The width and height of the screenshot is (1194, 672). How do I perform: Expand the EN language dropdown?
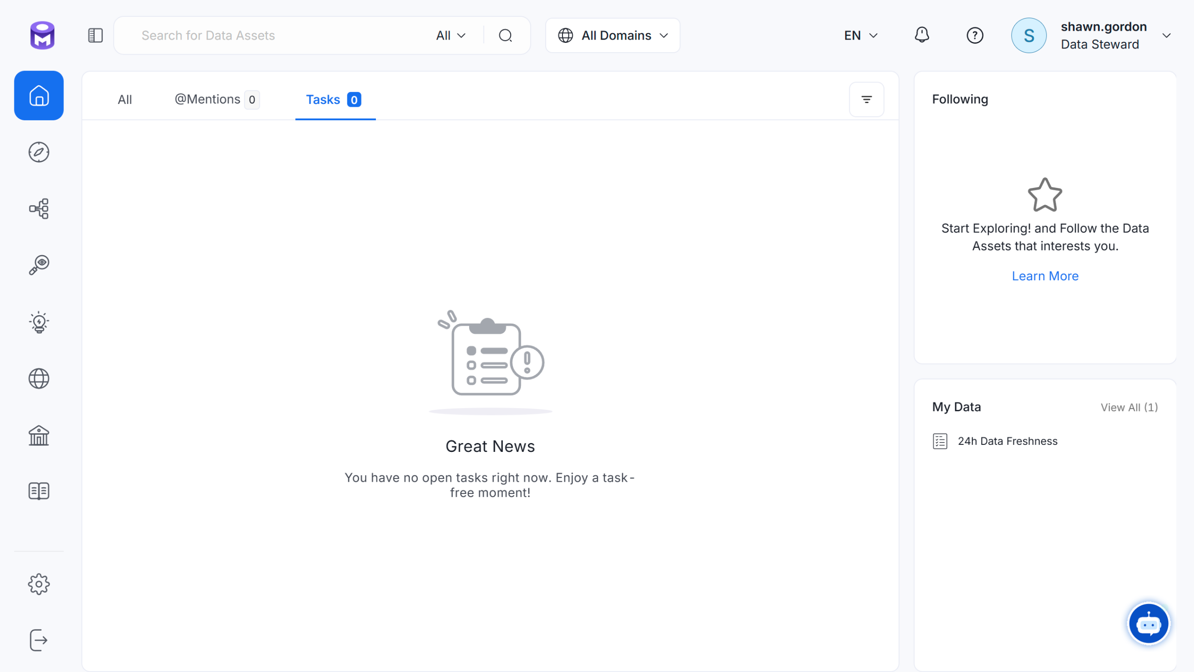[861, 35]
